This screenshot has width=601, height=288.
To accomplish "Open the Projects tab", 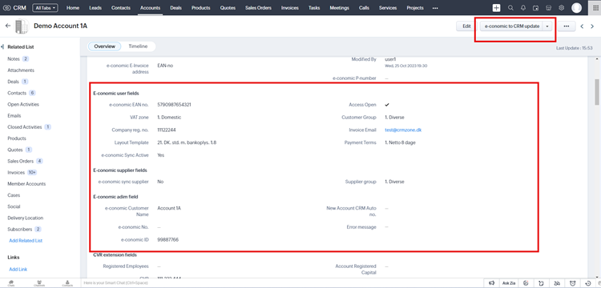I will tap(415, 8).
